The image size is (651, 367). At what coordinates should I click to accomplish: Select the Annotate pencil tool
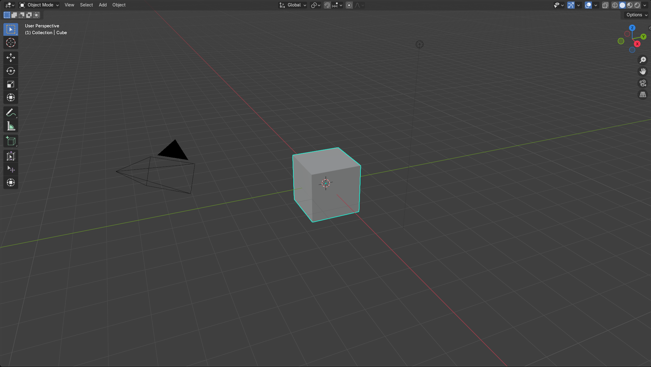[11, 113]
